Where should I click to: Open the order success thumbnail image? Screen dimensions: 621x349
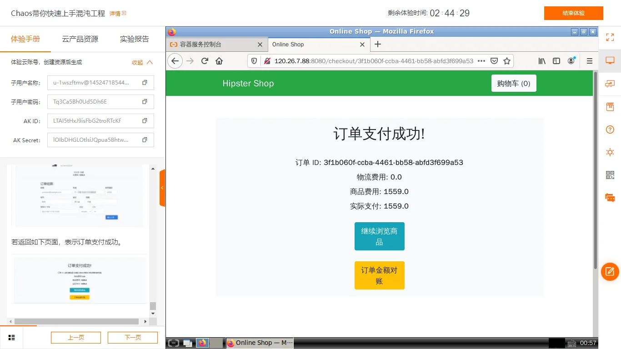pyautogui.click(x=80, y=280)
